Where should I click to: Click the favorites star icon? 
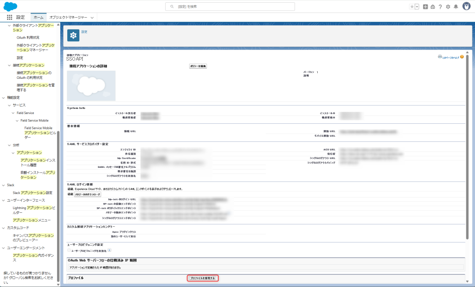412,6
